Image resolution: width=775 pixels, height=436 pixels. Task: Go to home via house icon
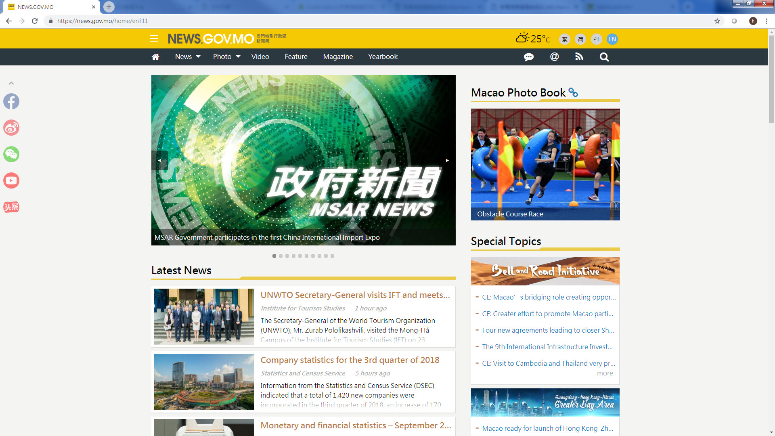pyautogui.click(x=155, y=57)
